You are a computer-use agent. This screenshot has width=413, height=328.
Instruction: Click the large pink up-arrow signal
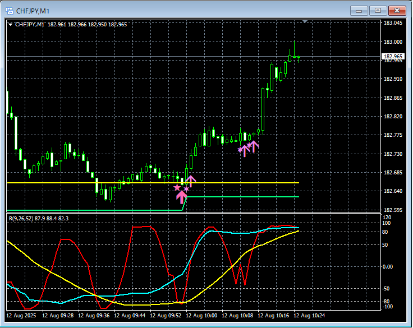(x=181, y=197)
